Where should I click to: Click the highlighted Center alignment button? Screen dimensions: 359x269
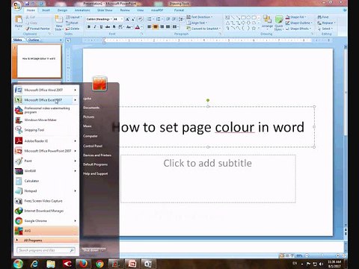tap(156, 27)
